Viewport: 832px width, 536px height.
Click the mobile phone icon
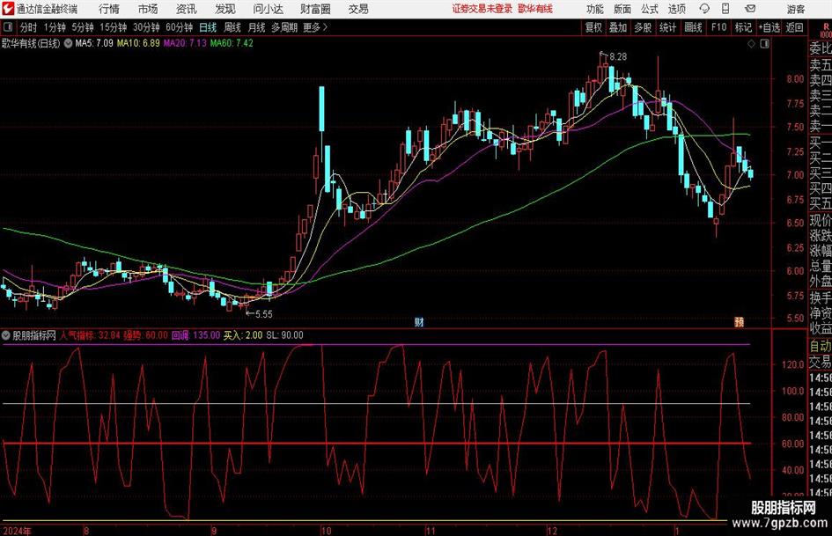coord(725,9)
